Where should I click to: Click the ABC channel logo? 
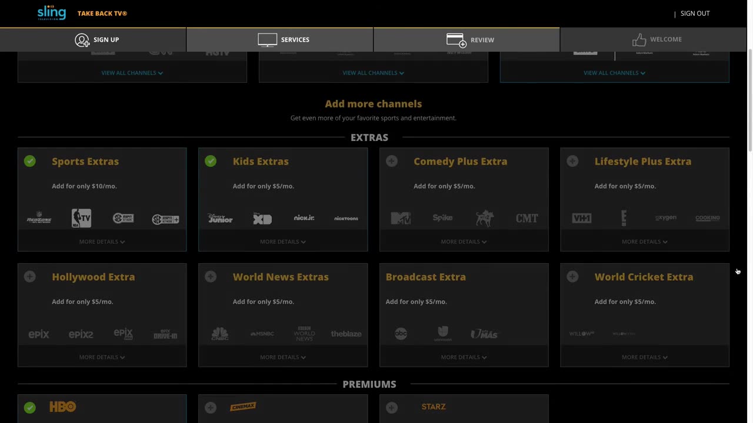(401, 334)
